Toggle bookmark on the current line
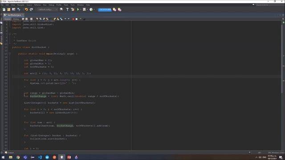This screenshot has width=285, height=160. click(61, 19)
